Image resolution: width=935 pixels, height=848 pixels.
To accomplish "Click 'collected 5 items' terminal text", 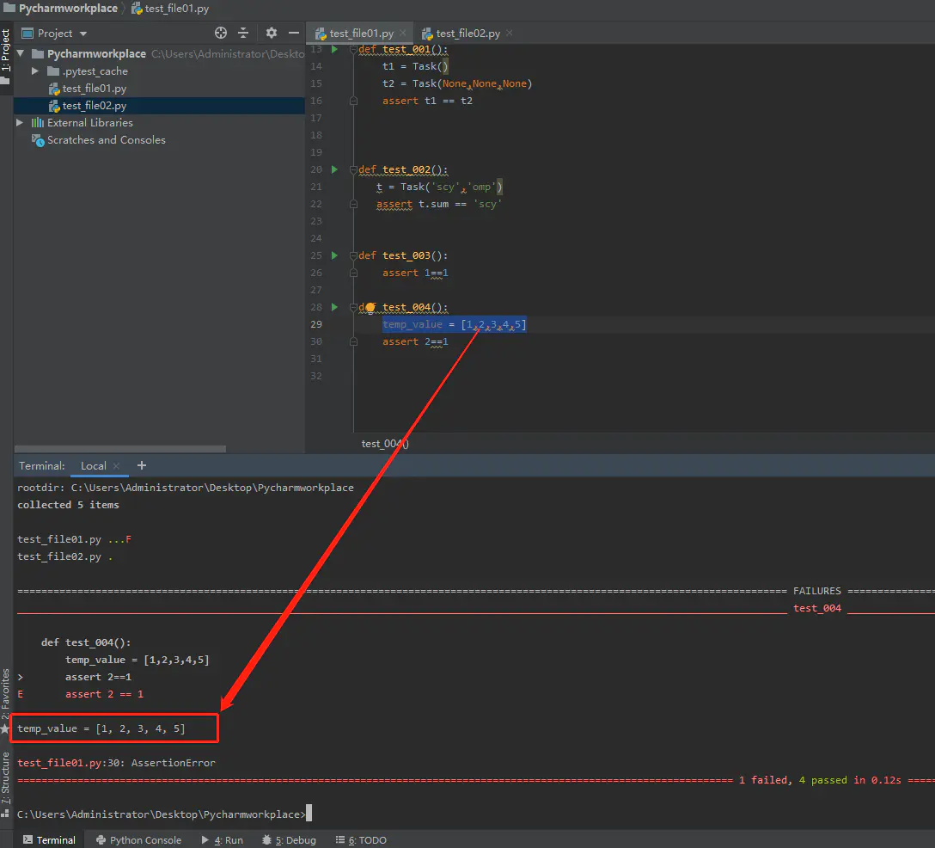I will (68, 505).
